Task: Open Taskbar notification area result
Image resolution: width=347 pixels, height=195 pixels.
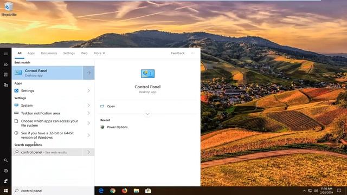Action: point(48,113)
